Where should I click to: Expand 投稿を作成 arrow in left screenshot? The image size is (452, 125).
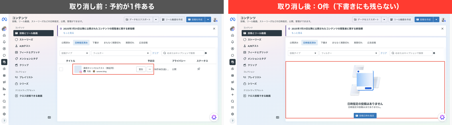(208, 20)
